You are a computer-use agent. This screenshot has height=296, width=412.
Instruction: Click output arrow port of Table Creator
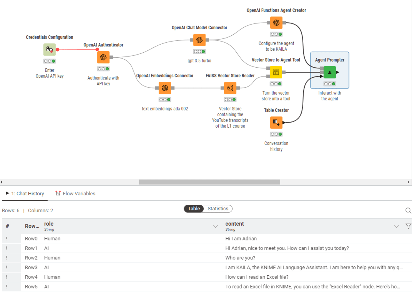pyautogui.click(x=284, y=123)
